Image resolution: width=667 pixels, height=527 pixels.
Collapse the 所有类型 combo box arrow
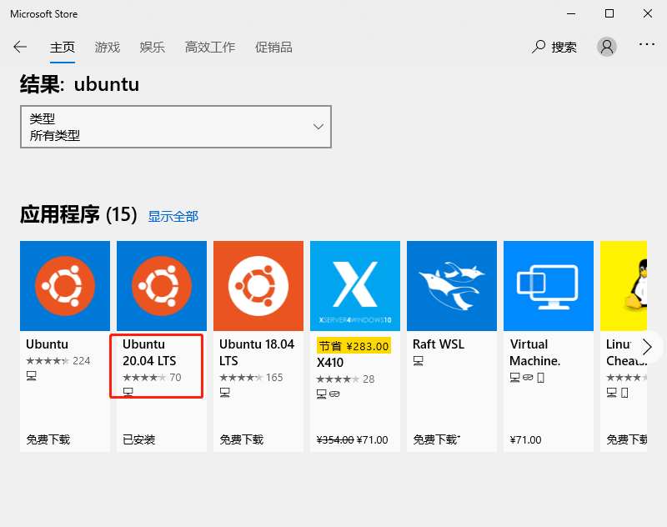click(x=317, y=127)
